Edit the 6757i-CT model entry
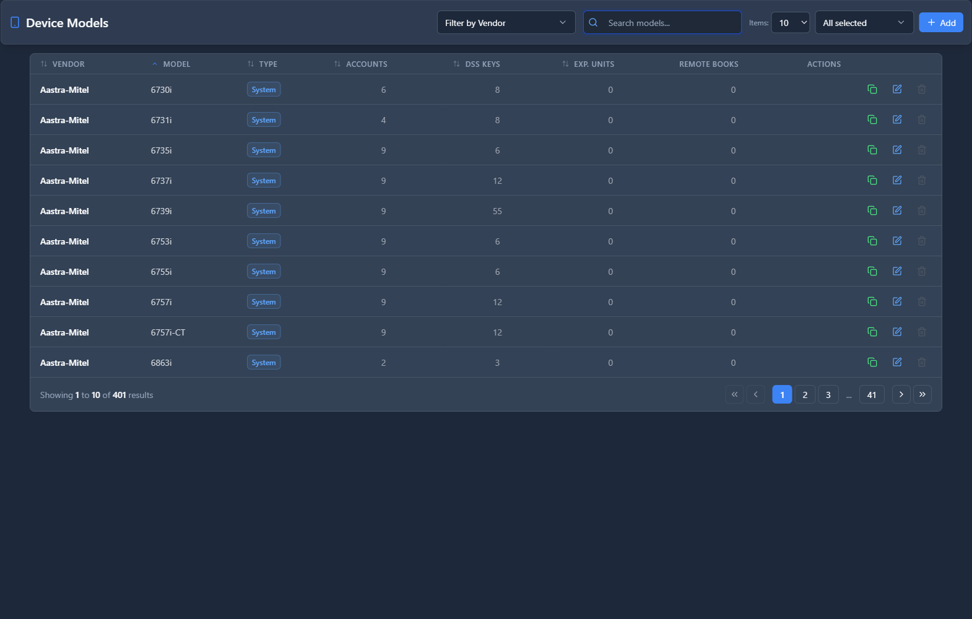Viewport: 972px width, 619px height. tap(896, 332)
